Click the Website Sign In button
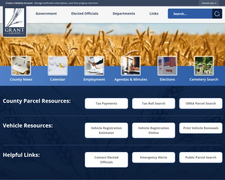This screenshot has height=180, width=225. tap(209, 3)
